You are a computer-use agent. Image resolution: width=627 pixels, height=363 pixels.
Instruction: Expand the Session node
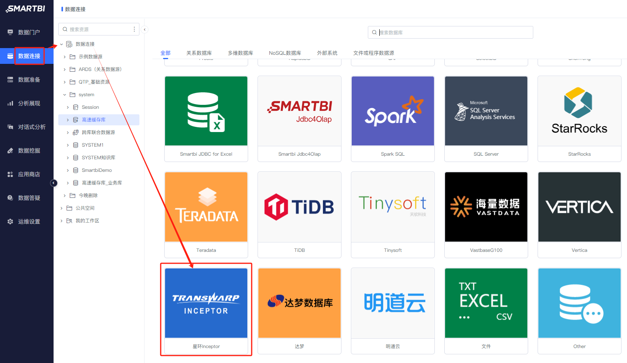(68, 107)
